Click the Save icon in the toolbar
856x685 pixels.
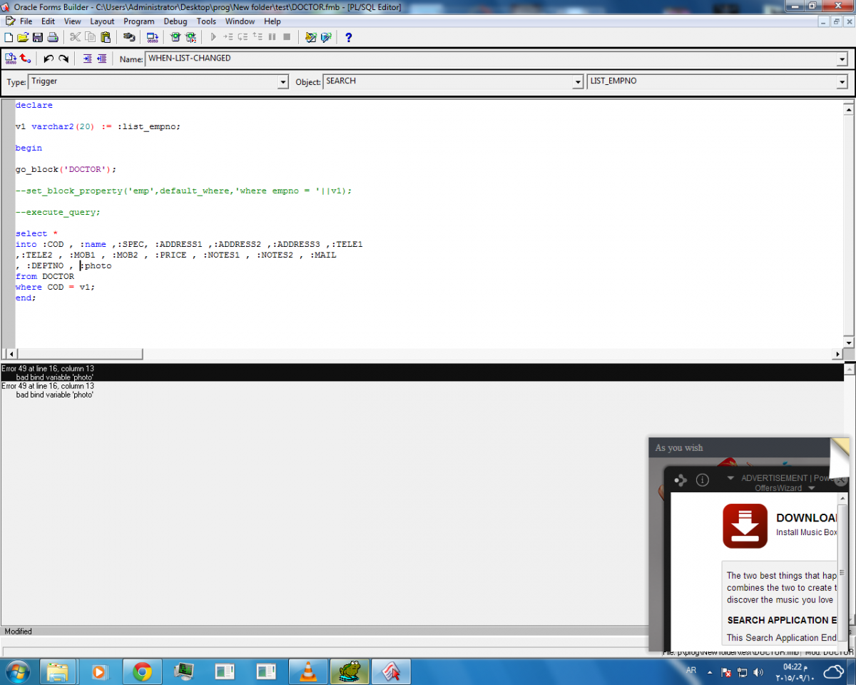(x=37, y=37)
